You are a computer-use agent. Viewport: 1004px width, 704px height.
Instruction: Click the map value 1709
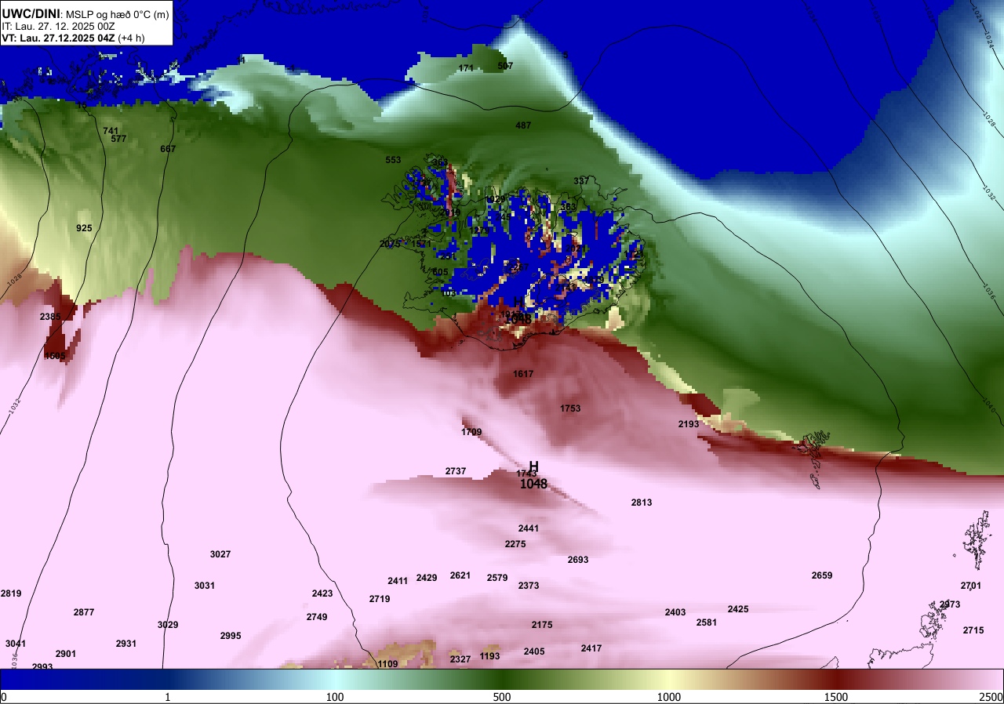coord(471,432)
